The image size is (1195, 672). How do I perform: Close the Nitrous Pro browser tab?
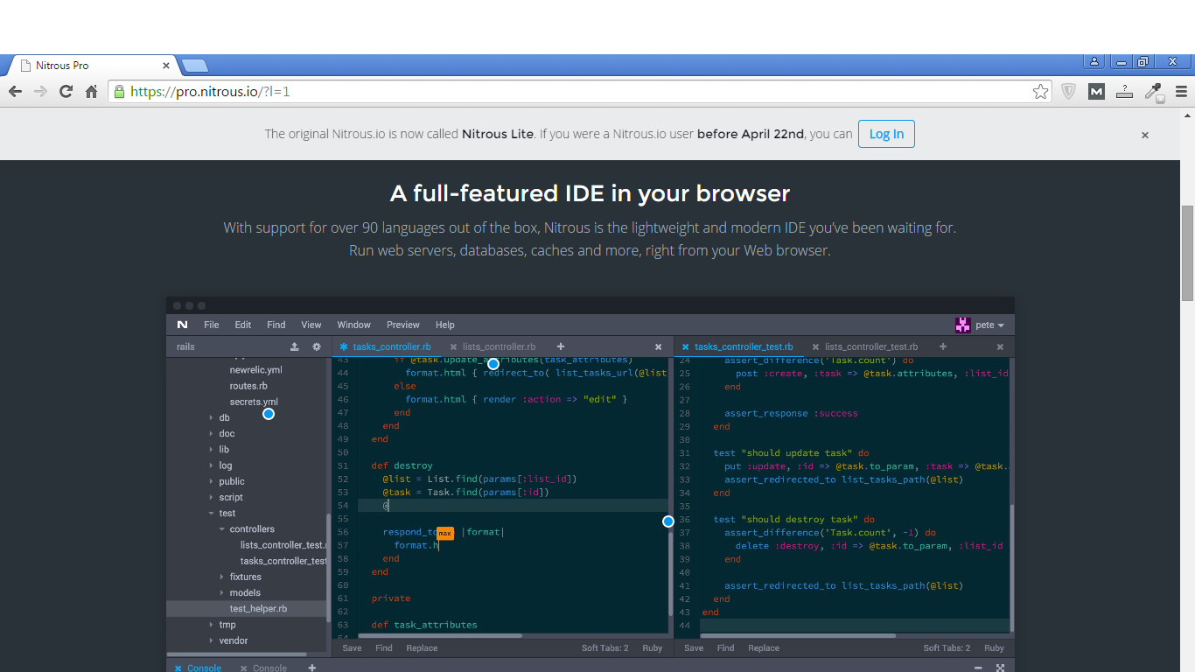(166, 66)
